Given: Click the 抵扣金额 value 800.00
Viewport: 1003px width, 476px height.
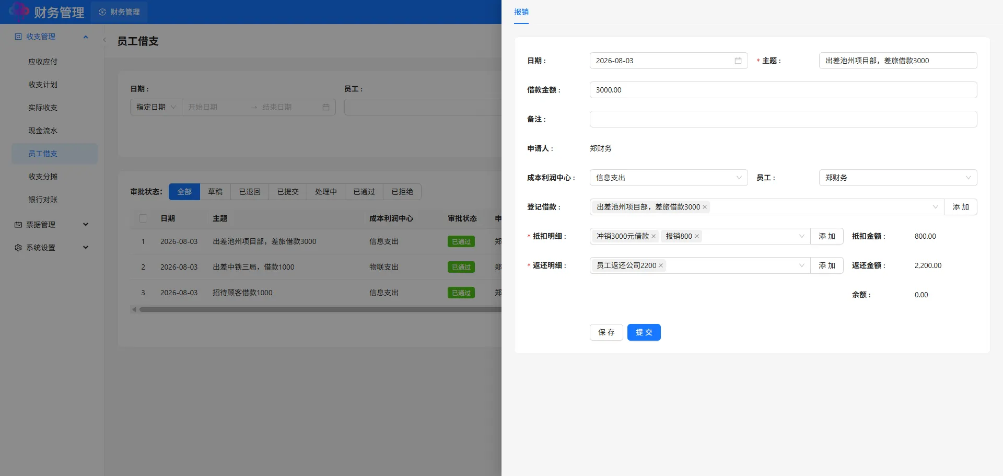Looking at the screenshot, I should tap(925, 236).
